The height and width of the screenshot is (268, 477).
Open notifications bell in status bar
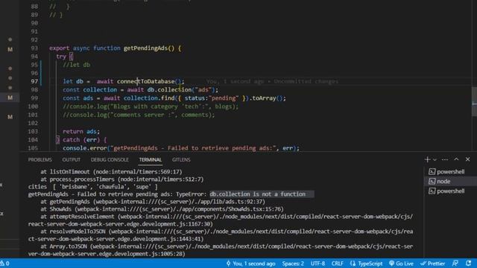pyautogui.click(x=469, y=264)
